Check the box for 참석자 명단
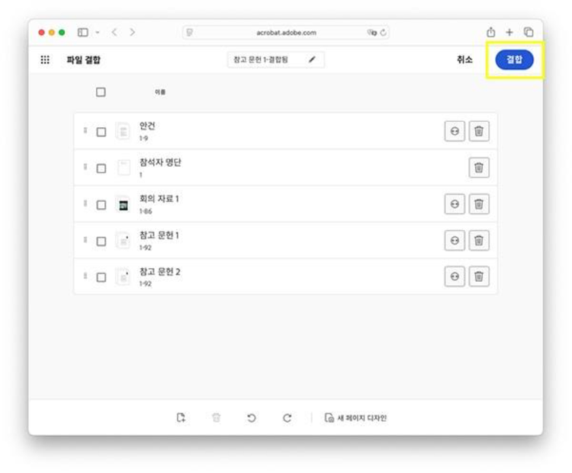 pyautogui.click(x=101, y=168)
